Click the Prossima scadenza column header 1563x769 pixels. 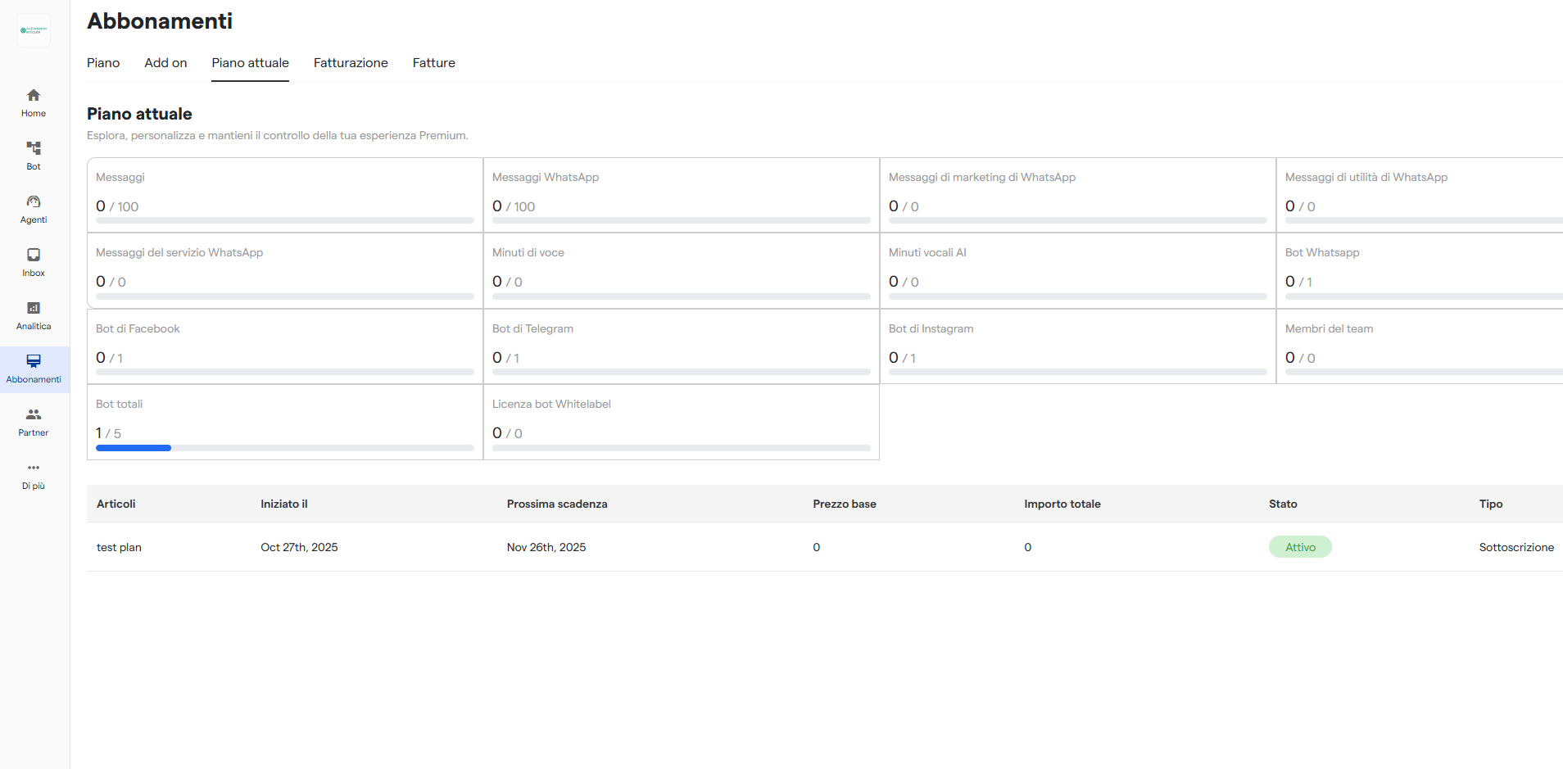pyautogui.click(x=557, y=504)
